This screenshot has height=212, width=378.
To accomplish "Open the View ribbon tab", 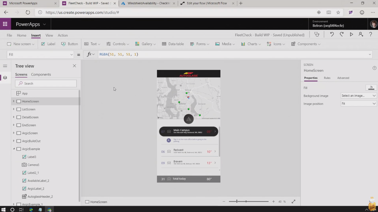I will pyautogui.click(x=49, y=35).
